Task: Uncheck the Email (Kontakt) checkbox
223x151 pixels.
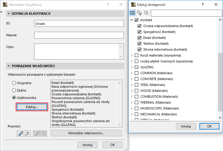Action: point(140,38)
